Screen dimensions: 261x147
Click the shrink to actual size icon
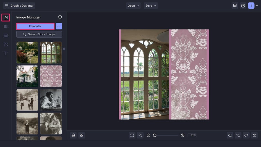[140, 135]
